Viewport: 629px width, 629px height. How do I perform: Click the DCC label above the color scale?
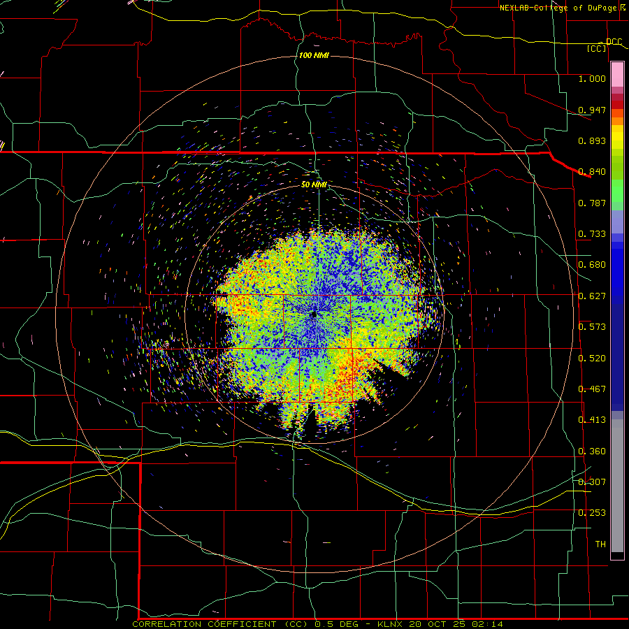click(614, 42)
